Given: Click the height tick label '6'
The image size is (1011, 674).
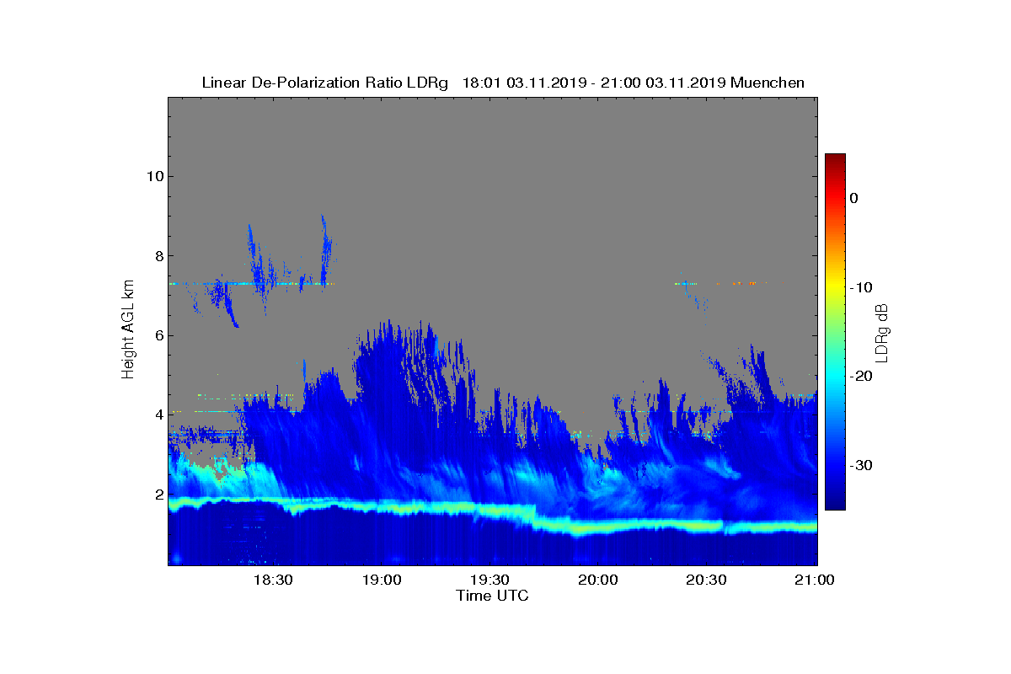Looking at the screenshot, I should (x=158, y=335).
